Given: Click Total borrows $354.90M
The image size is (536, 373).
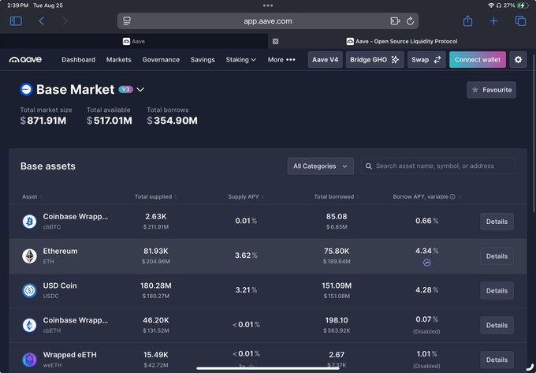Looking at the screenshot, I should click(173, 121).
